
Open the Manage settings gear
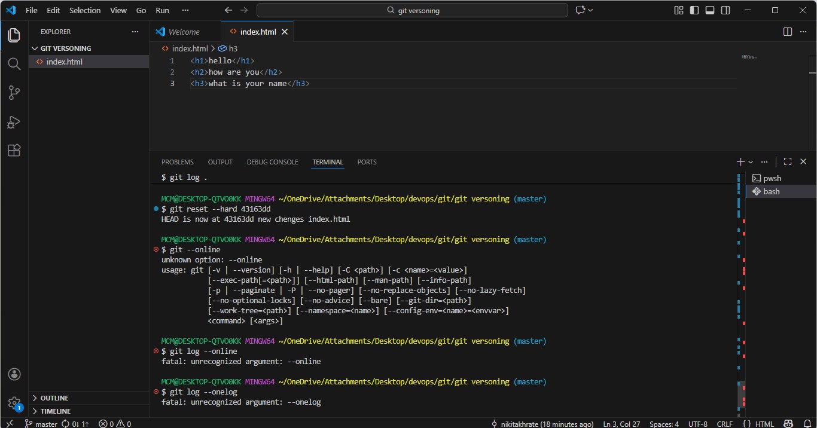point(14,403)
